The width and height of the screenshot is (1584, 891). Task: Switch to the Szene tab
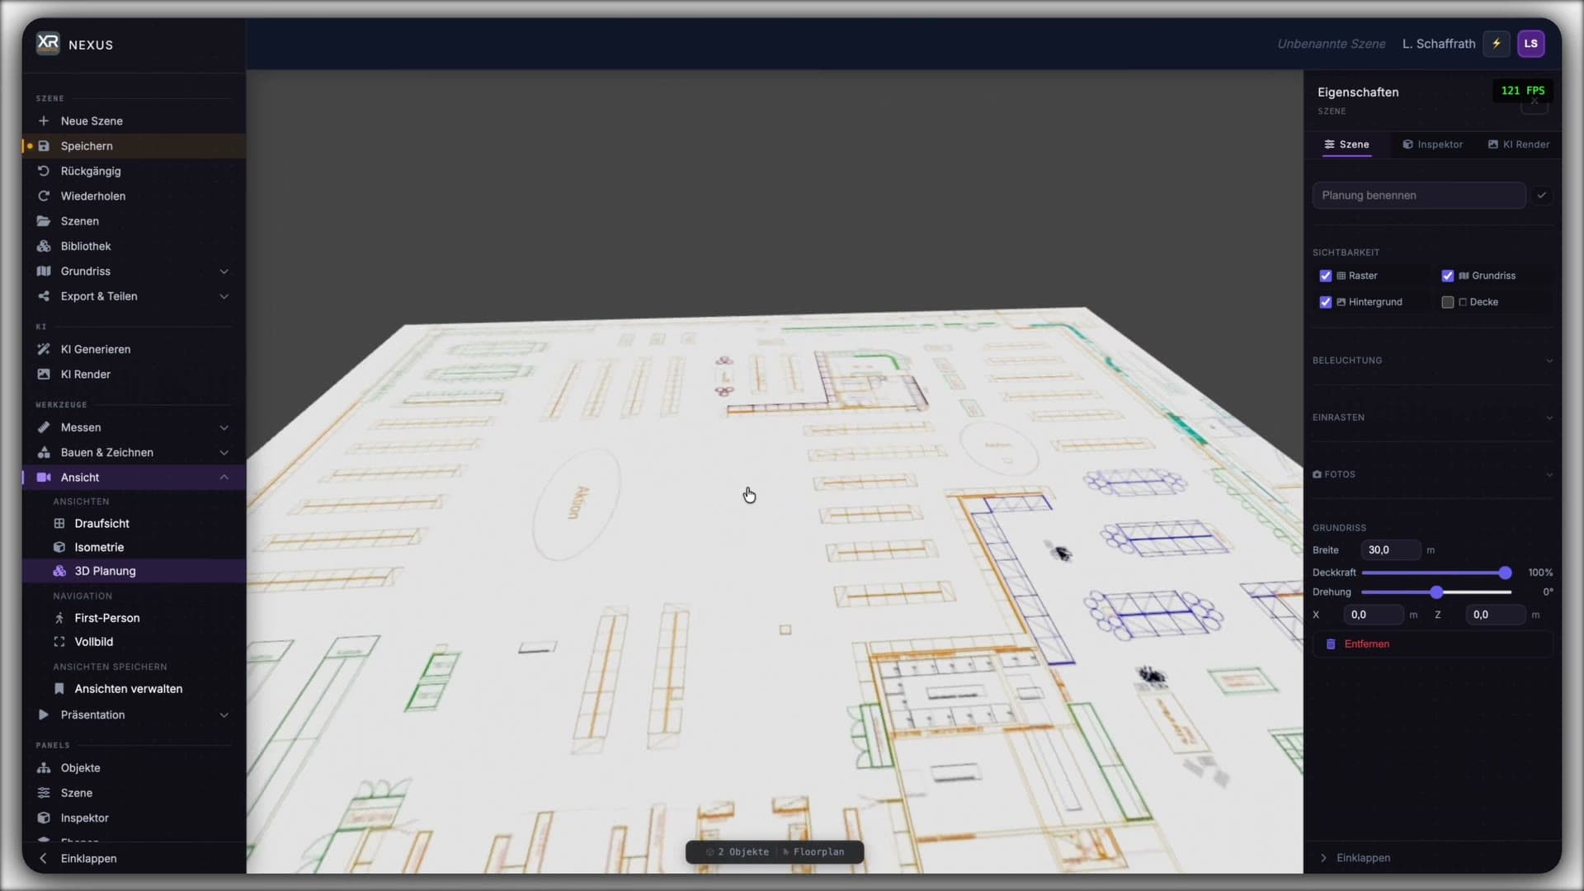point(1346,144)
